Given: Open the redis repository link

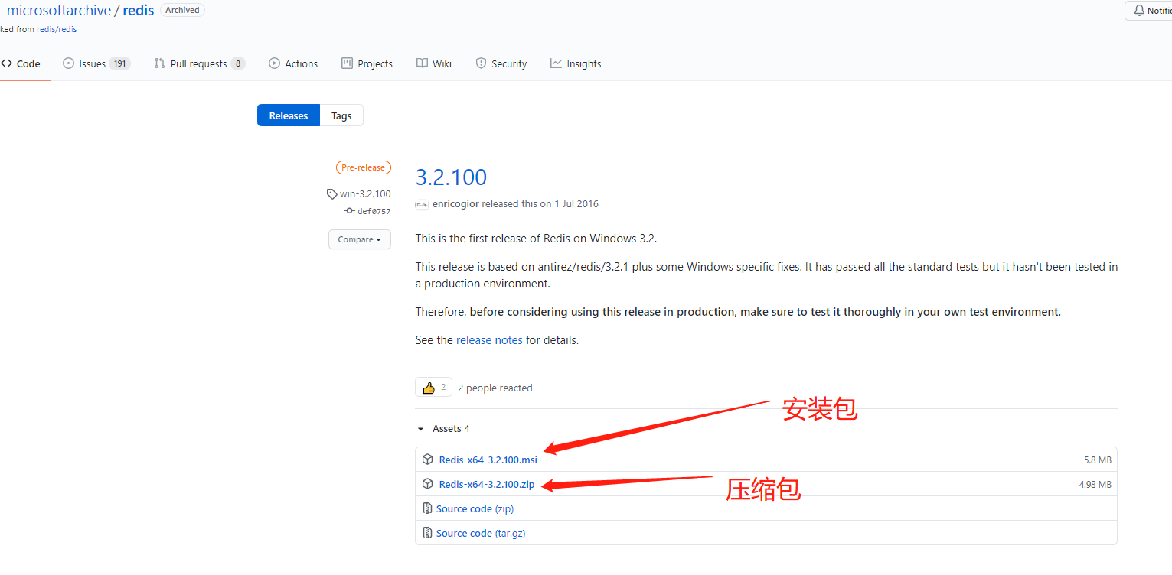Looking at the screenshot, I should click(x=139, y=10).
